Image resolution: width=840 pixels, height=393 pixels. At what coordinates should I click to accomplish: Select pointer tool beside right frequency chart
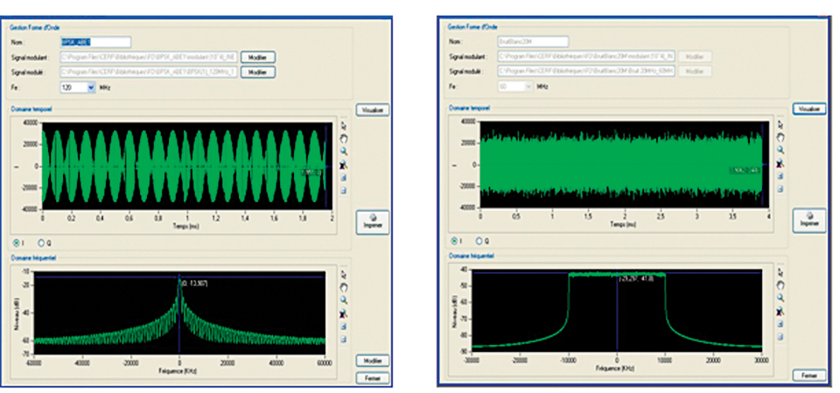point(779,273)
